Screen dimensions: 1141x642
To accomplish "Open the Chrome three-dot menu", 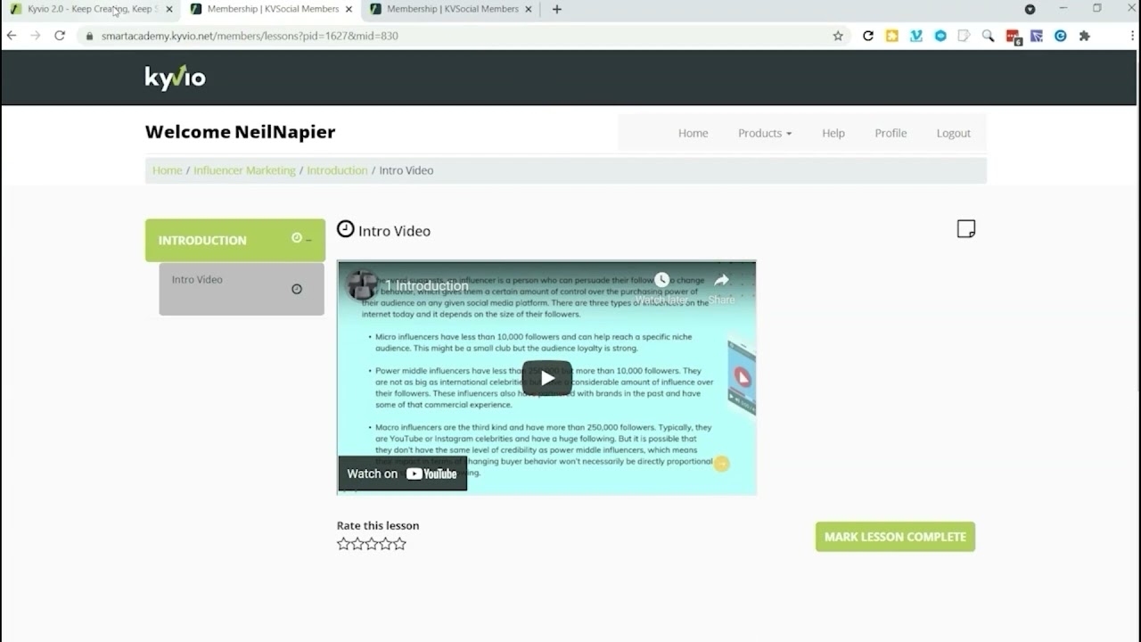I will pyautogui.click(x=1132, y=36).
